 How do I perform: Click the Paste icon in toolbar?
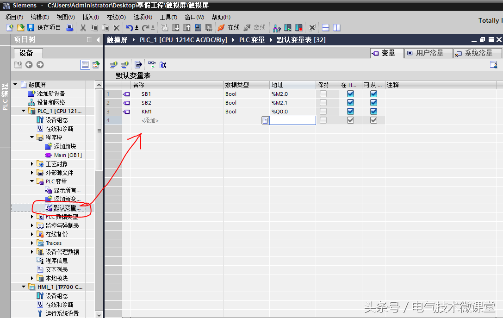pos(105,28)
